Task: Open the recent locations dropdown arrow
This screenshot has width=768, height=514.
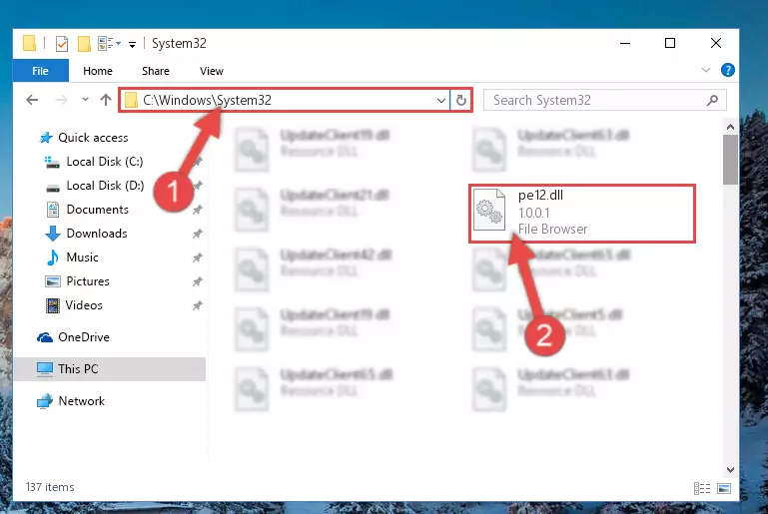Action: pyautogui.click(x=85, y=100)
